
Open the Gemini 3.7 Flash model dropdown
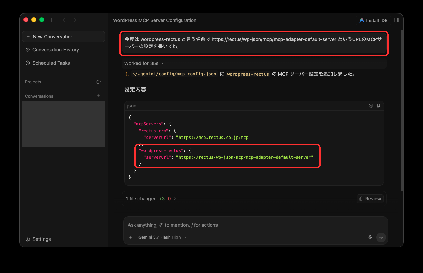coord(162,237)
